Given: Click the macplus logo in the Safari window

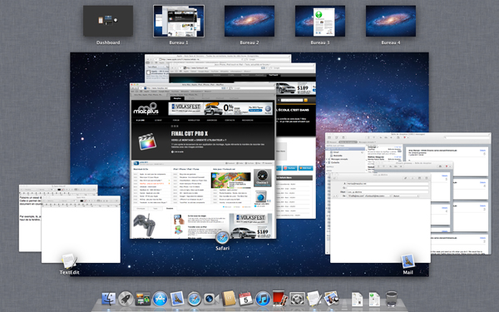Looking at the screenshot, I should [x=146, y=108].
